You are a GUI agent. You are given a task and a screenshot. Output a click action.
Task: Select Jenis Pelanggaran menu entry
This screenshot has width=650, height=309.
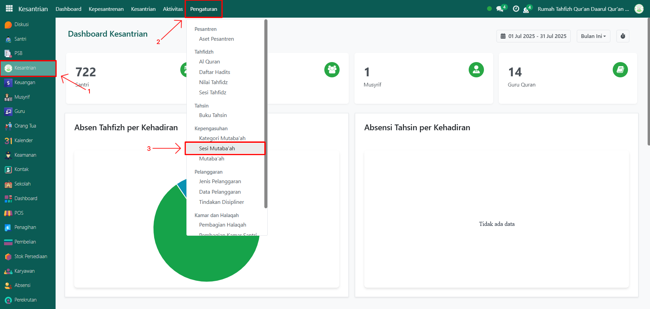(220, 181)
